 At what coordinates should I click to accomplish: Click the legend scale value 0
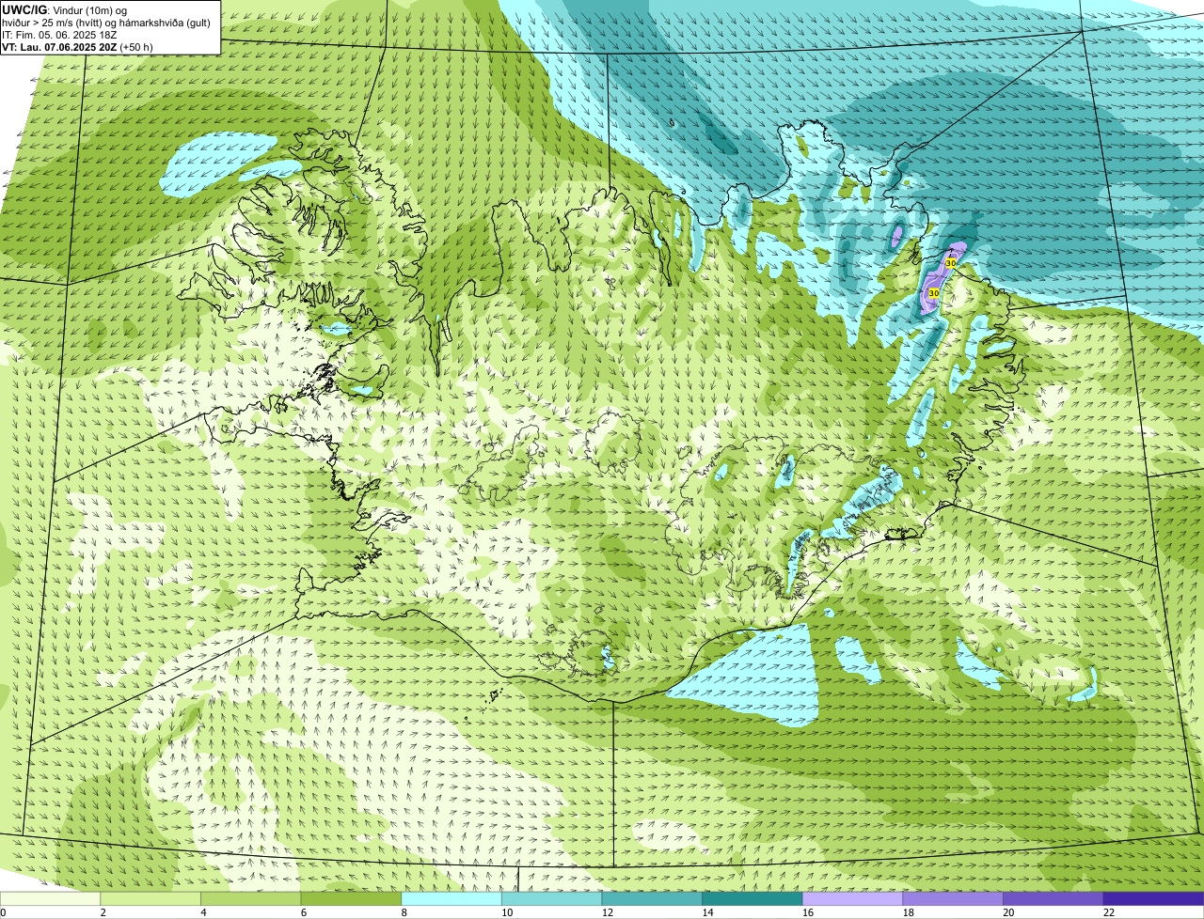tap(3, 912)
